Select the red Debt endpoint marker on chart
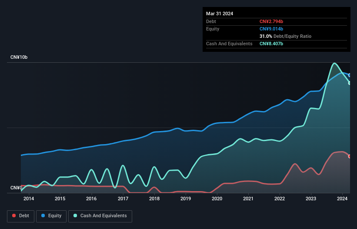Image resolution: width=357 pixels, height=229 pixels. (350, 156)
